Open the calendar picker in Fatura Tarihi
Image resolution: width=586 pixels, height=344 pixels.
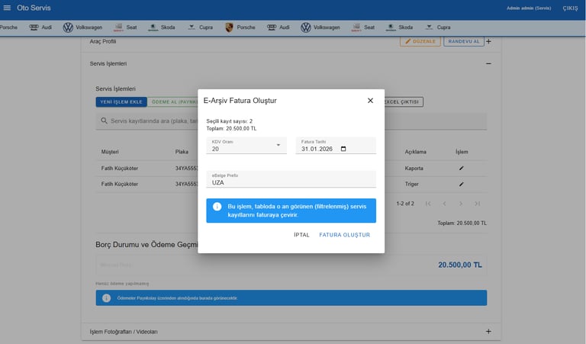point(343,149)
